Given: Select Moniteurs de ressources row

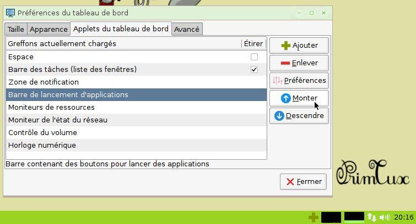Looking at the screenshot, I should point(136,108).
